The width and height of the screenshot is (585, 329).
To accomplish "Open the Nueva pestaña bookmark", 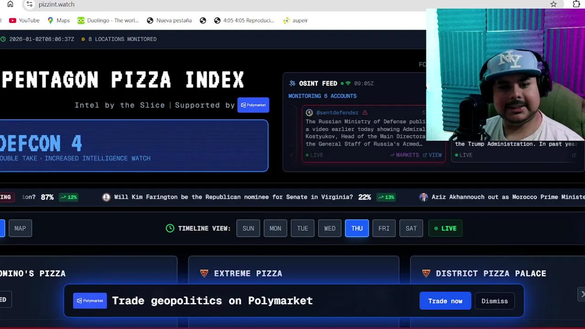I will point(169,21).
